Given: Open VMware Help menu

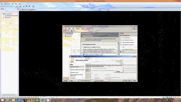Looking at the screenshot, I should [x=20, y=4].
